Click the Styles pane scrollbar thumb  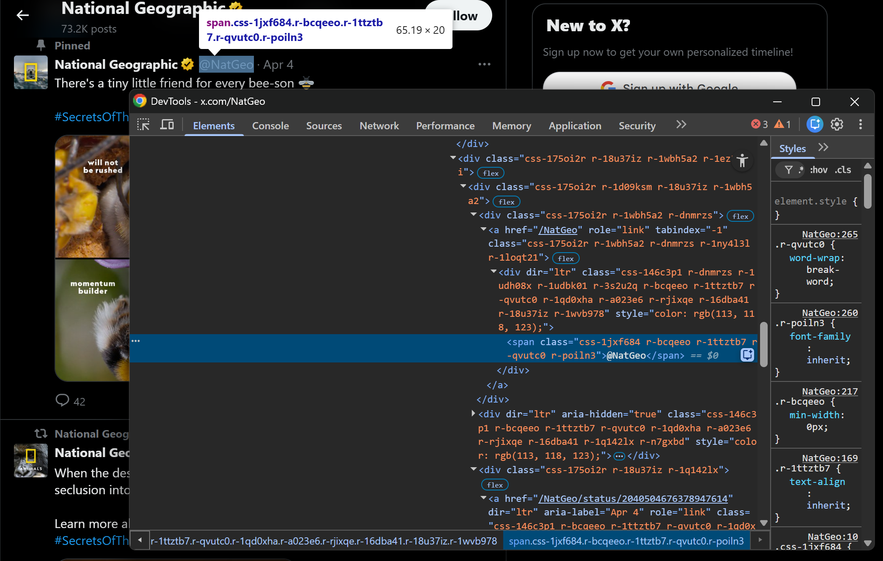point(868,192)
